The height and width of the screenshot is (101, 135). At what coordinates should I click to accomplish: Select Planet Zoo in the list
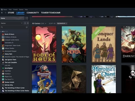pos(8,77)
